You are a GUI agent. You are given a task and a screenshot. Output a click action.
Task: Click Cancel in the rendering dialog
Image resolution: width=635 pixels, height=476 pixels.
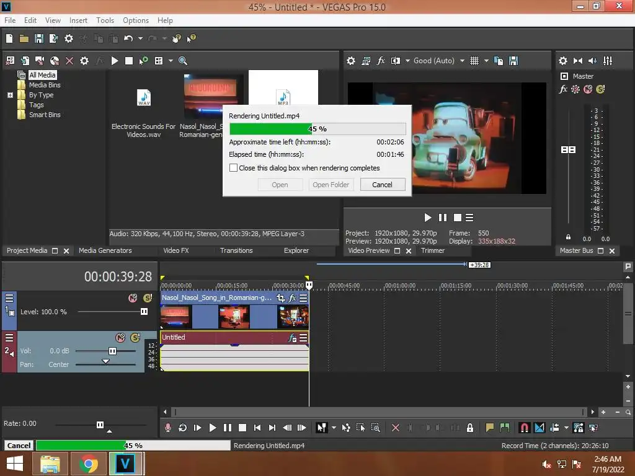click(382, 185)
